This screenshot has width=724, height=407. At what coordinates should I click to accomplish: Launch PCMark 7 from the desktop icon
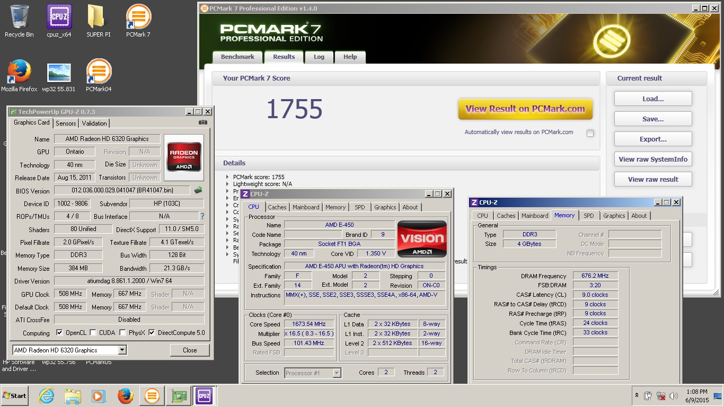[138, 21]
